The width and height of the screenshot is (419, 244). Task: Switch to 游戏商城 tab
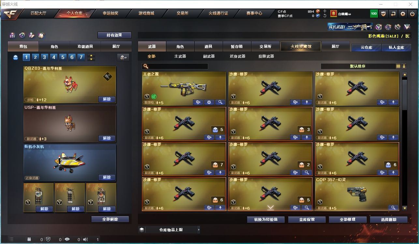[146, 13]
